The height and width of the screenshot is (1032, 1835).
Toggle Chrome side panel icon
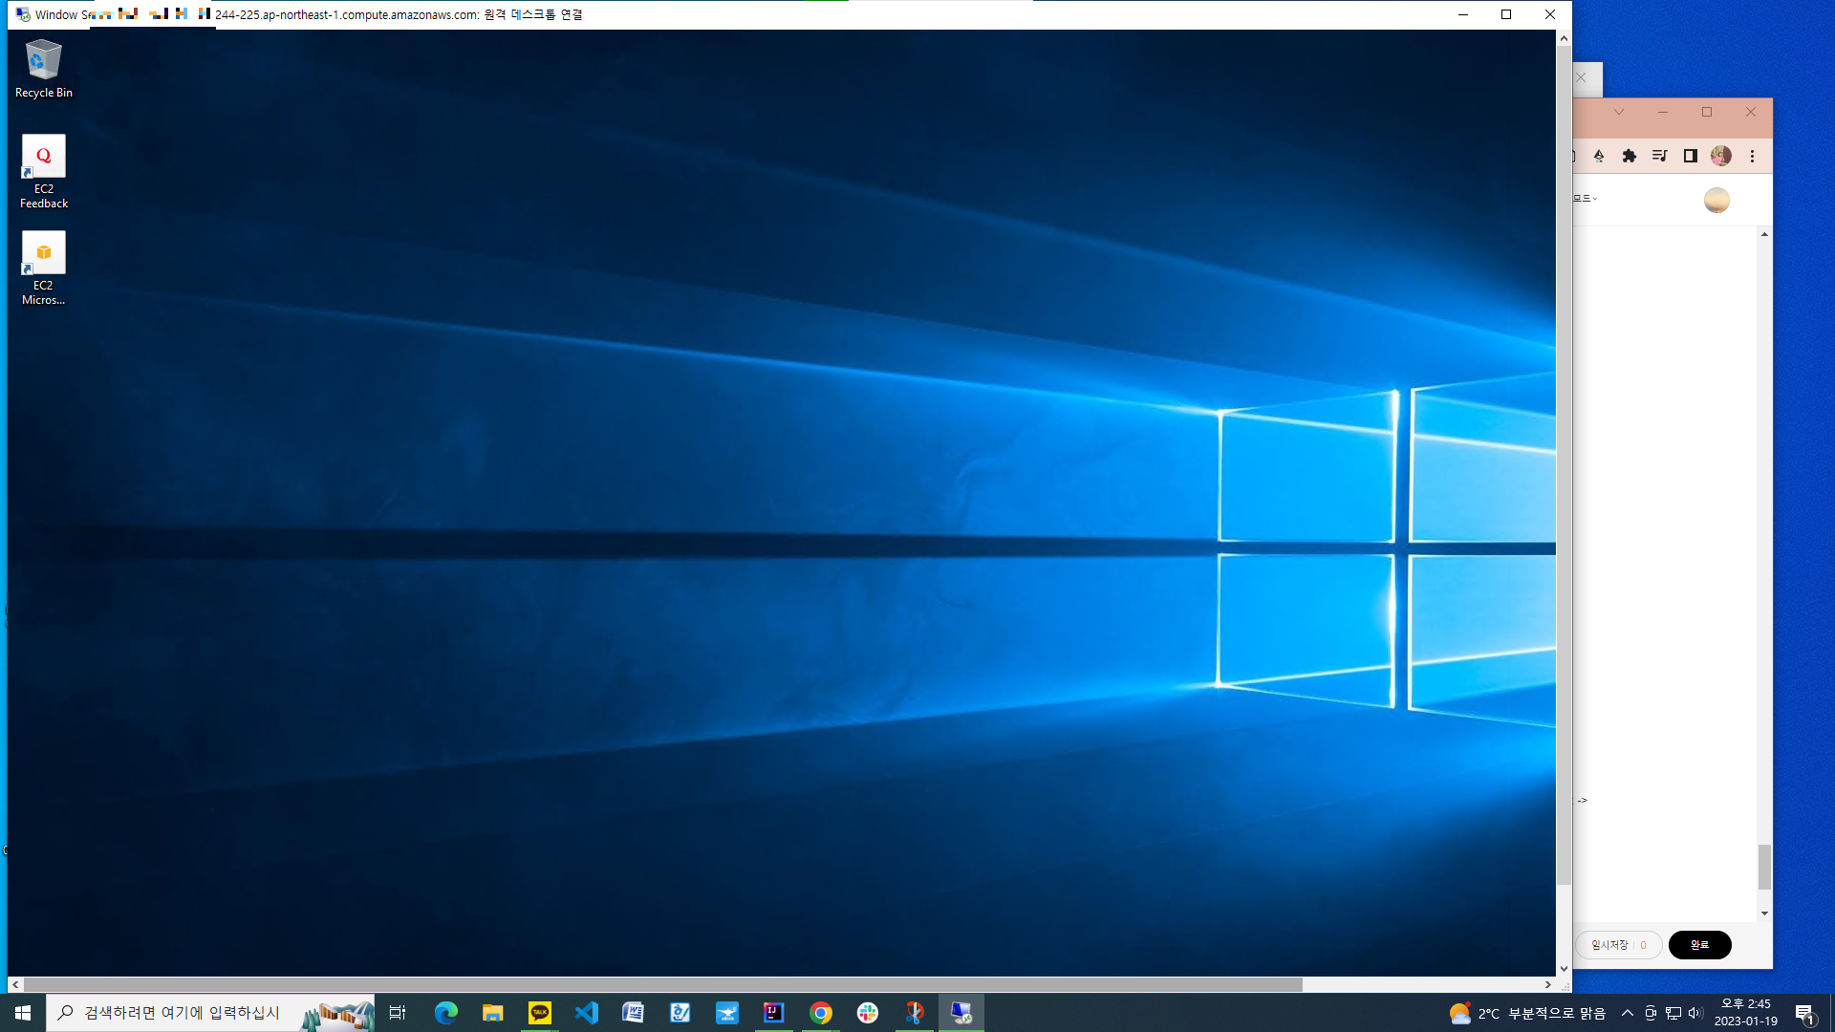(1691, 156)
